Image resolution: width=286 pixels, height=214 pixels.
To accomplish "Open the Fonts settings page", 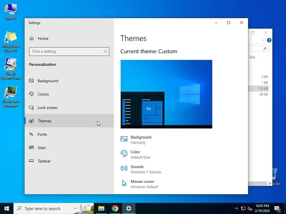I will (x=69, y=134).
